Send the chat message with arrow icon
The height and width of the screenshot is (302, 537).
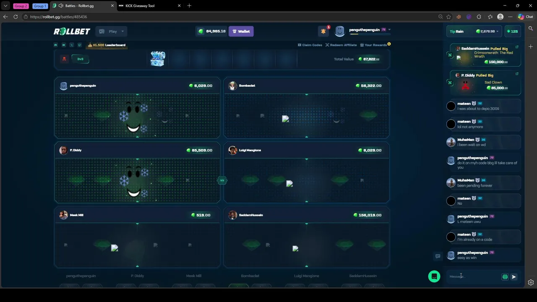click(514, 277)
